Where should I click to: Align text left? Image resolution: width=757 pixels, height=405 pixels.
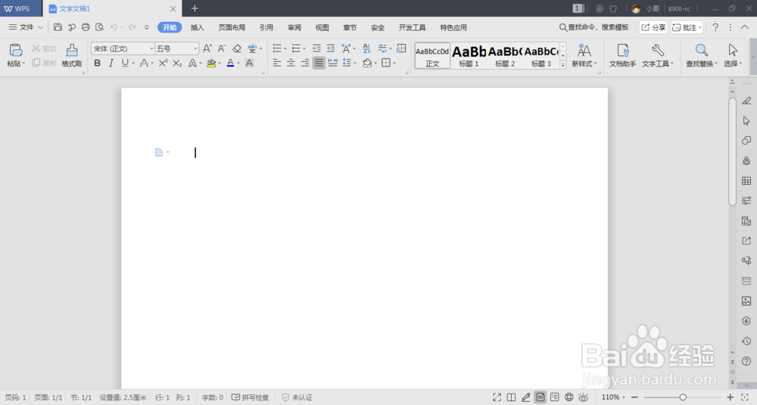click(x=276, y=64)
